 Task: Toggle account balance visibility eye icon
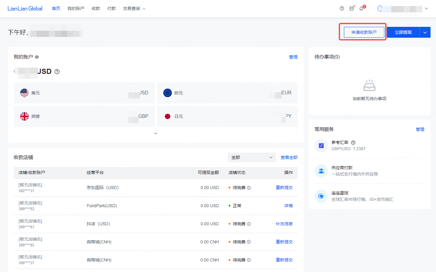pyautogui.click(x=37, y=57)
